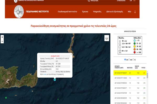The height and width of the screenshot is (104, 157).
Task: Switch site language to EN
Action: pyautogui.click(x=131, y=1)
